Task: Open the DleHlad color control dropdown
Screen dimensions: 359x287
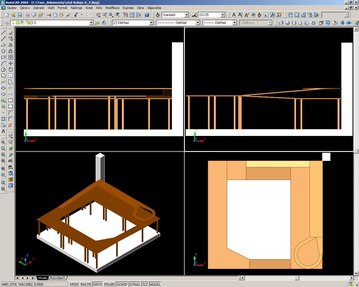Action: click(x=151, y=23)
